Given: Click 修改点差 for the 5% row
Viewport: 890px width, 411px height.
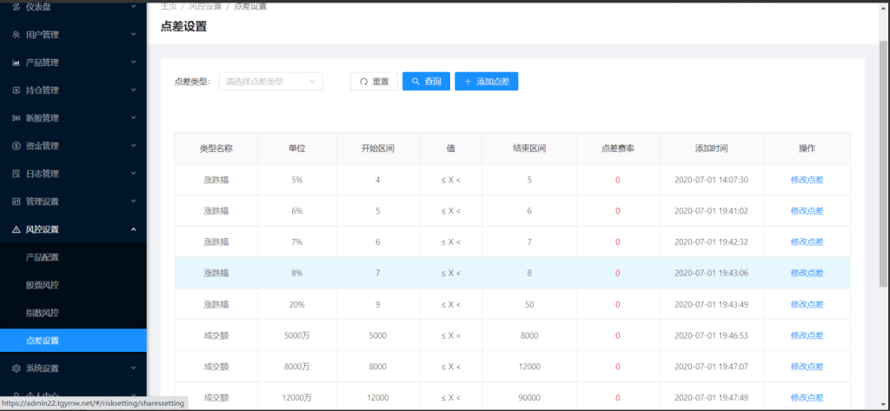Looking at the screenshot, I should point(807,180).
